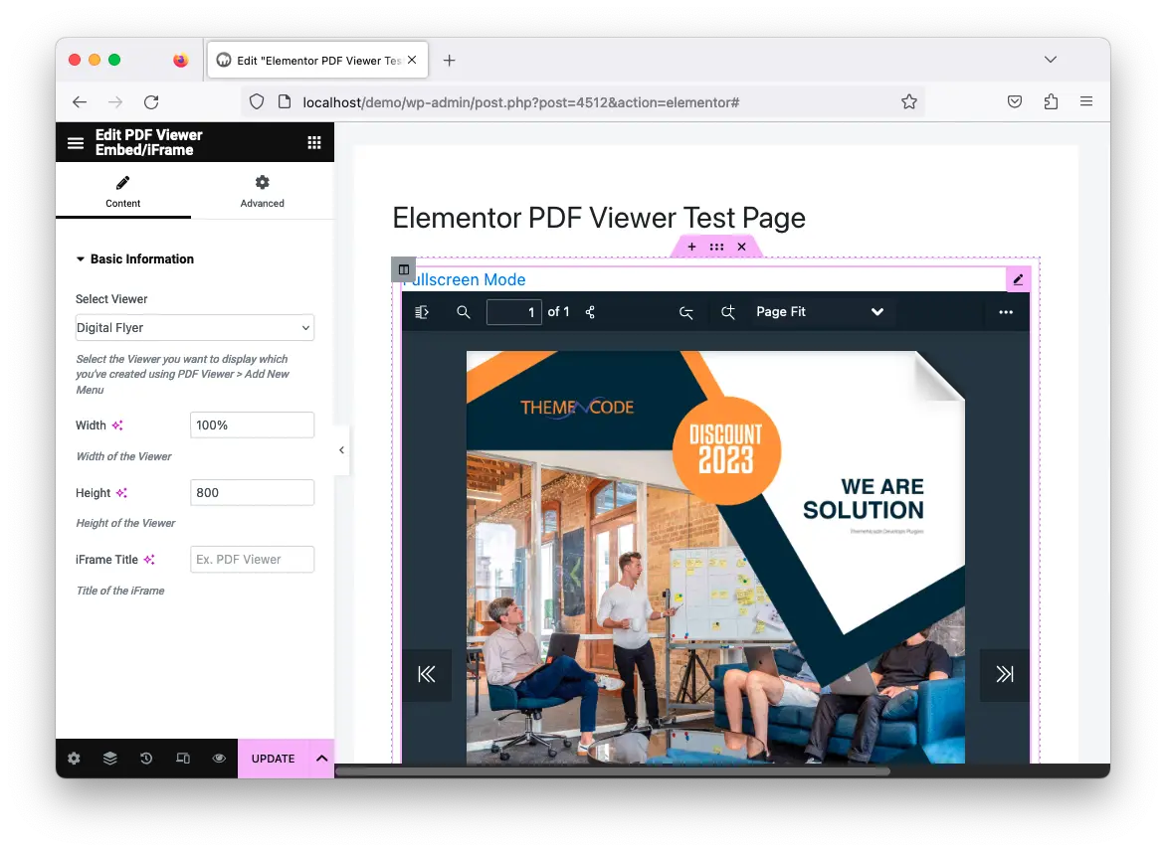Screen dimensions: 1166x852
Task: Focus the iFrame Title input field
Action: 252,560
